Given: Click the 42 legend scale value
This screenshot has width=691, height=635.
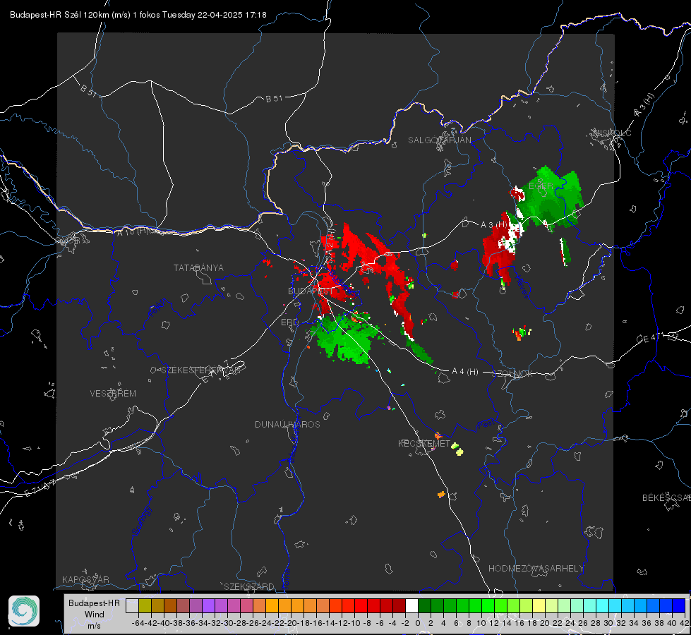Looking at the screenshot, I should click(x=684, y=623).
